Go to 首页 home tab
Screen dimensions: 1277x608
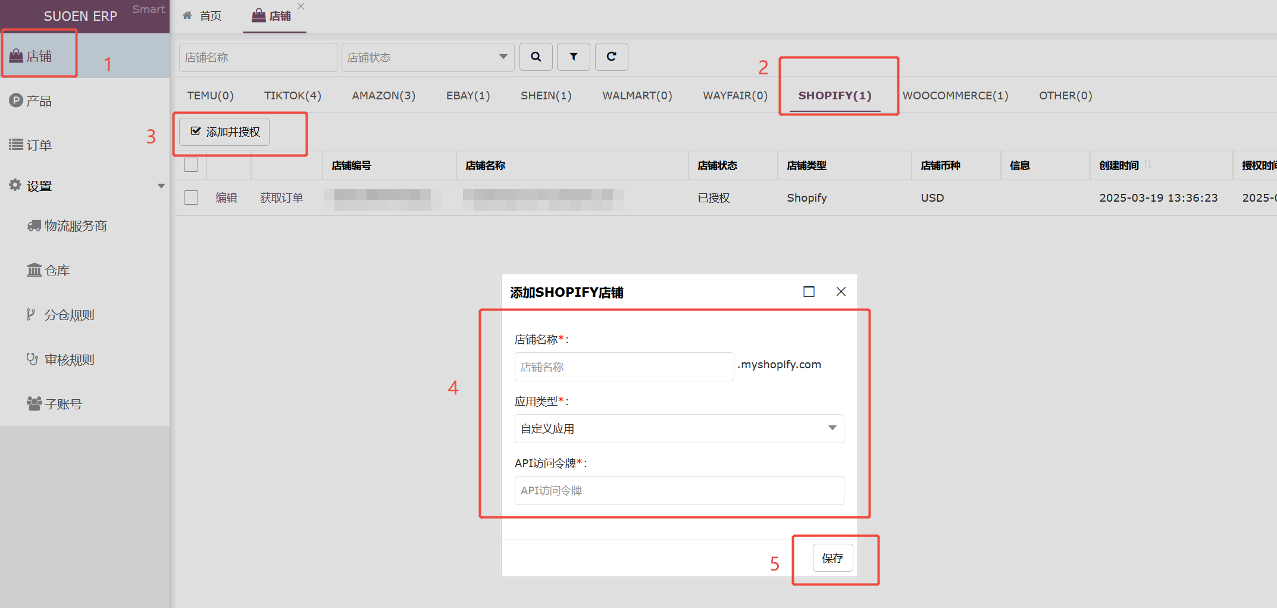202,16
